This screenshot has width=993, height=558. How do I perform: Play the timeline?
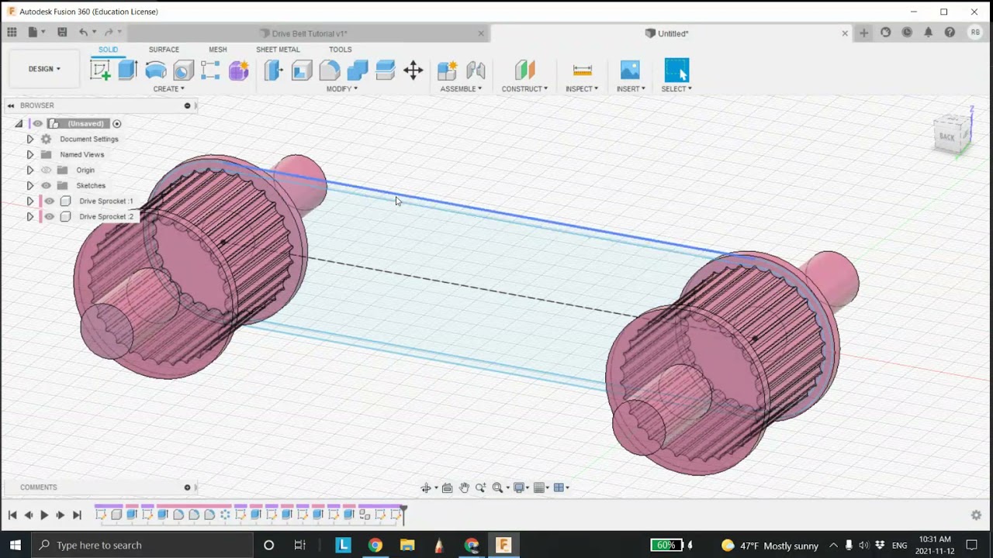tap(44, 515)
